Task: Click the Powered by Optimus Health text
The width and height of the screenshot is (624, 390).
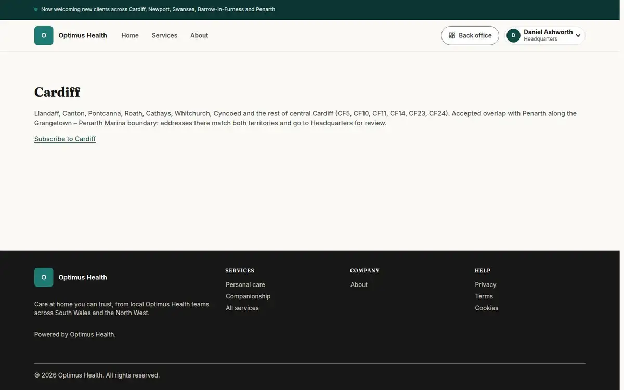Action: point(75,334)
